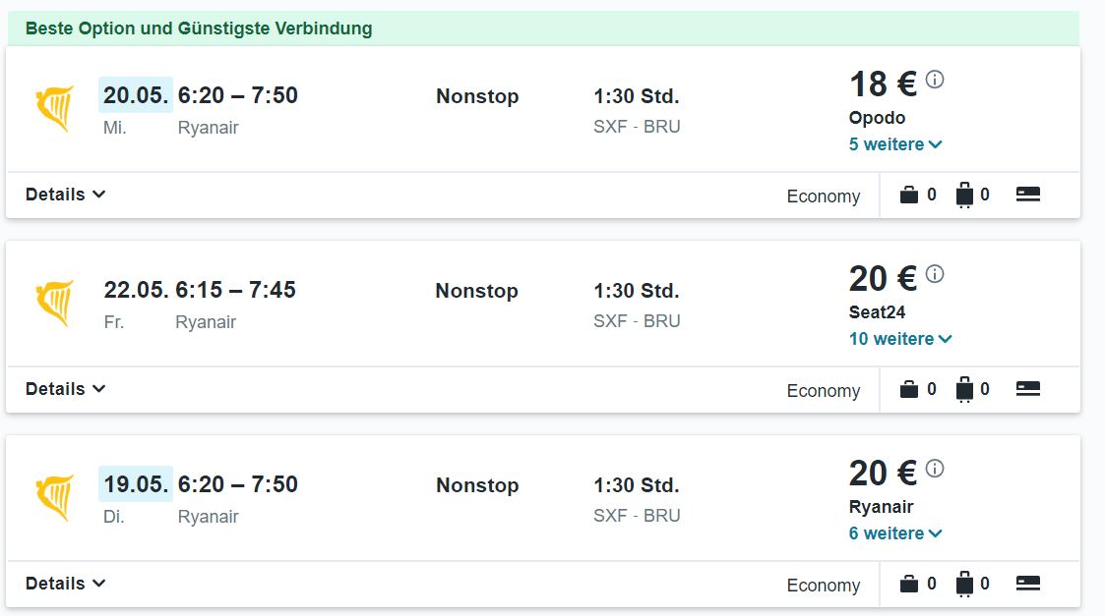Screen dimensions: 1105x616
Task: Expand Details of the 20.05. flight
Action: point(66,195)
